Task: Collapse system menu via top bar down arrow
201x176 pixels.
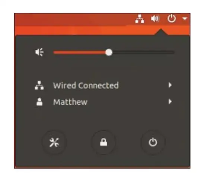Action: pos(185,19)
